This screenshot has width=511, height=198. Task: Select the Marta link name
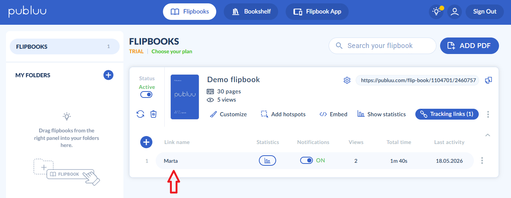tap(171, 161)
